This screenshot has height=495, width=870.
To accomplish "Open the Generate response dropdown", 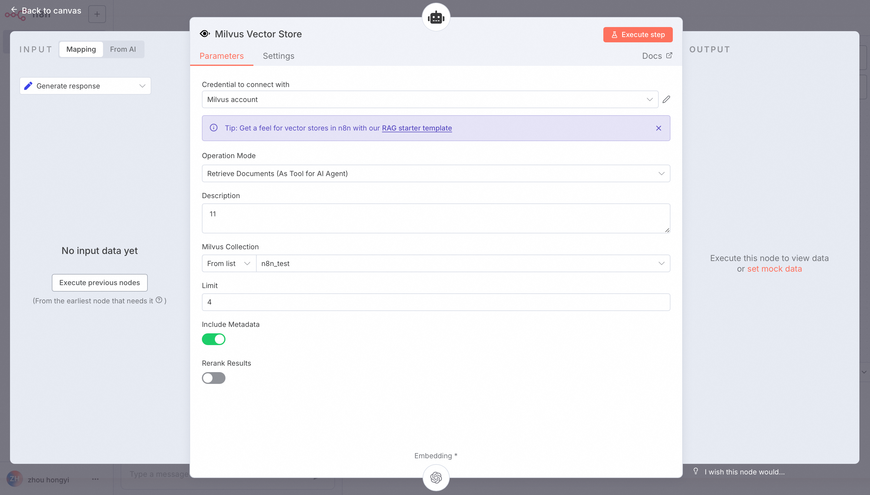I will click(x=85, y=86).
